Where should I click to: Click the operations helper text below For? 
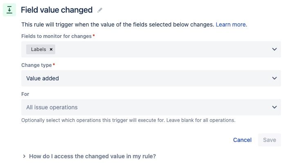coord(128,120)
